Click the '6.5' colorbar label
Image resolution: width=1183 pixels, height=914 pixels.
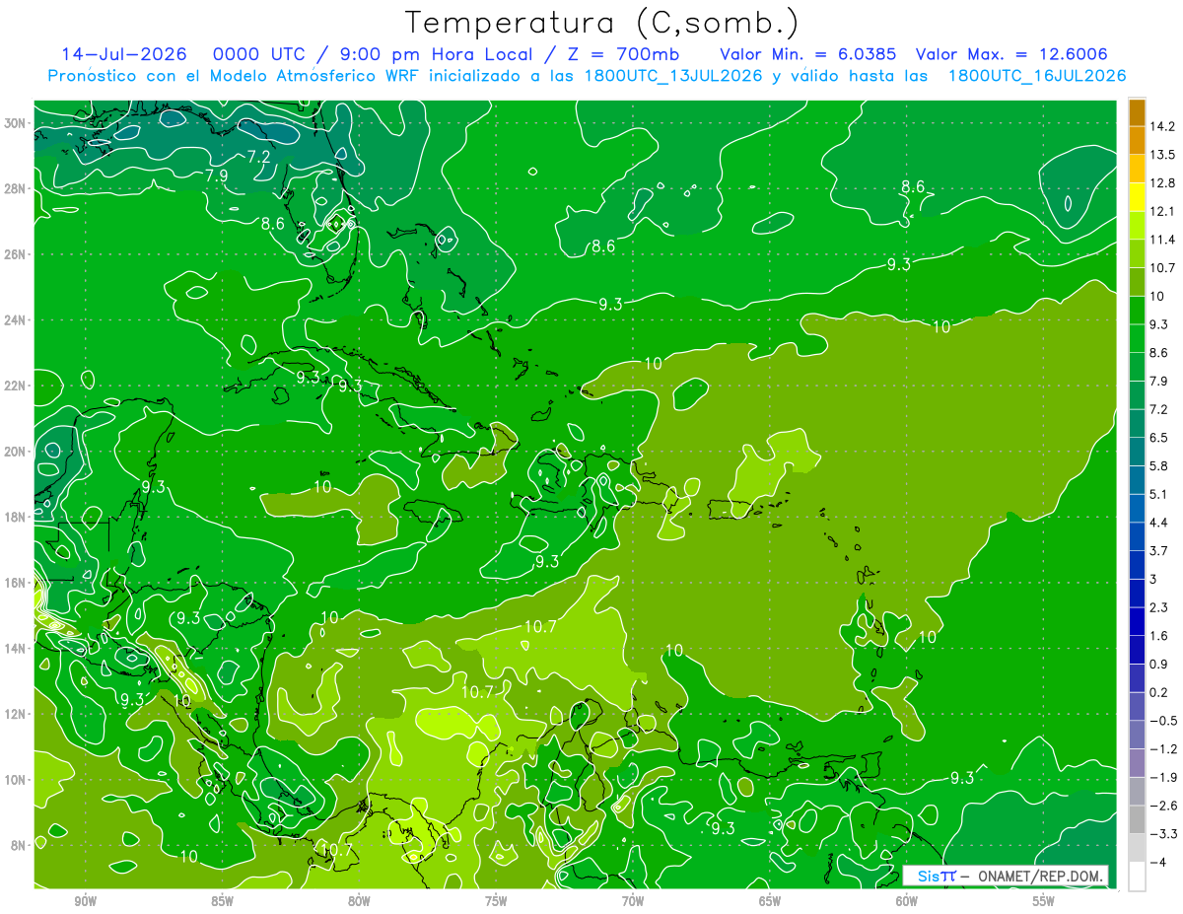click(1159, 438)
